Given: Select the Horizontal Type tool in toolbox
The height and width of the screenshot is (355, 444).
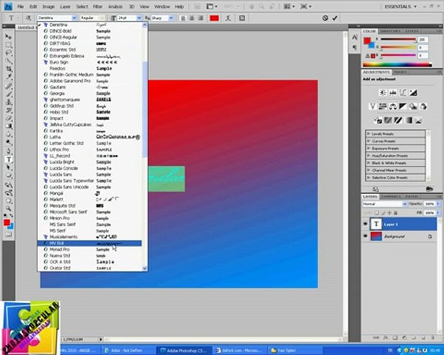Looking at the screenshot, I should [8, 159].
